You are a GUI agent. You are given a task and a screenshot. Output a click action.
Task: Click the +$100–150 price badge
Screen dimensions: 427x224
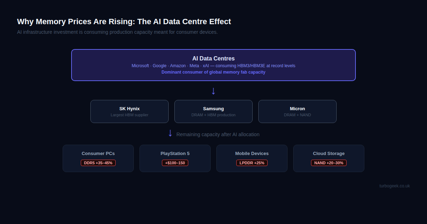[x=175, y=163]
